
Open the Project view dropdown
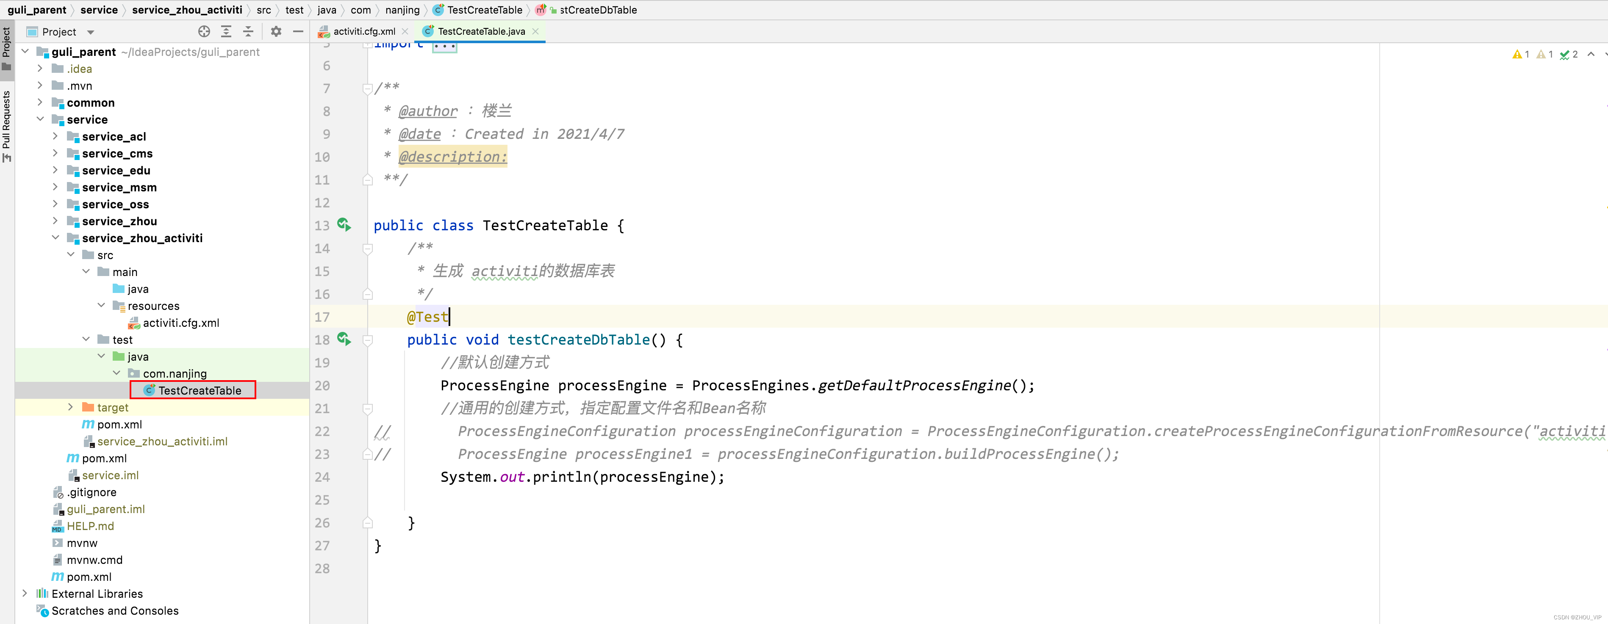91,32
